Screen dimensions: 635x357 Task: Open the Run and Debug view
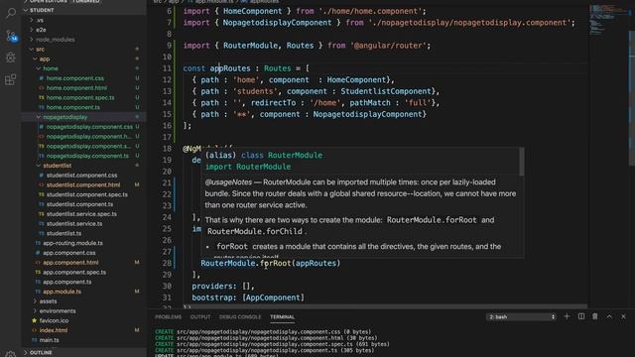[x=11, y=58]
